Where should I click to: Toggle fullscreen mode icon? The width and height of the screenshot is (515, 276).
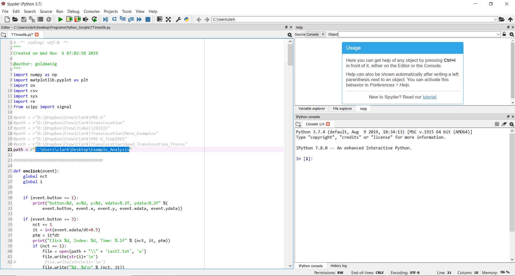(x=168, y=19)
